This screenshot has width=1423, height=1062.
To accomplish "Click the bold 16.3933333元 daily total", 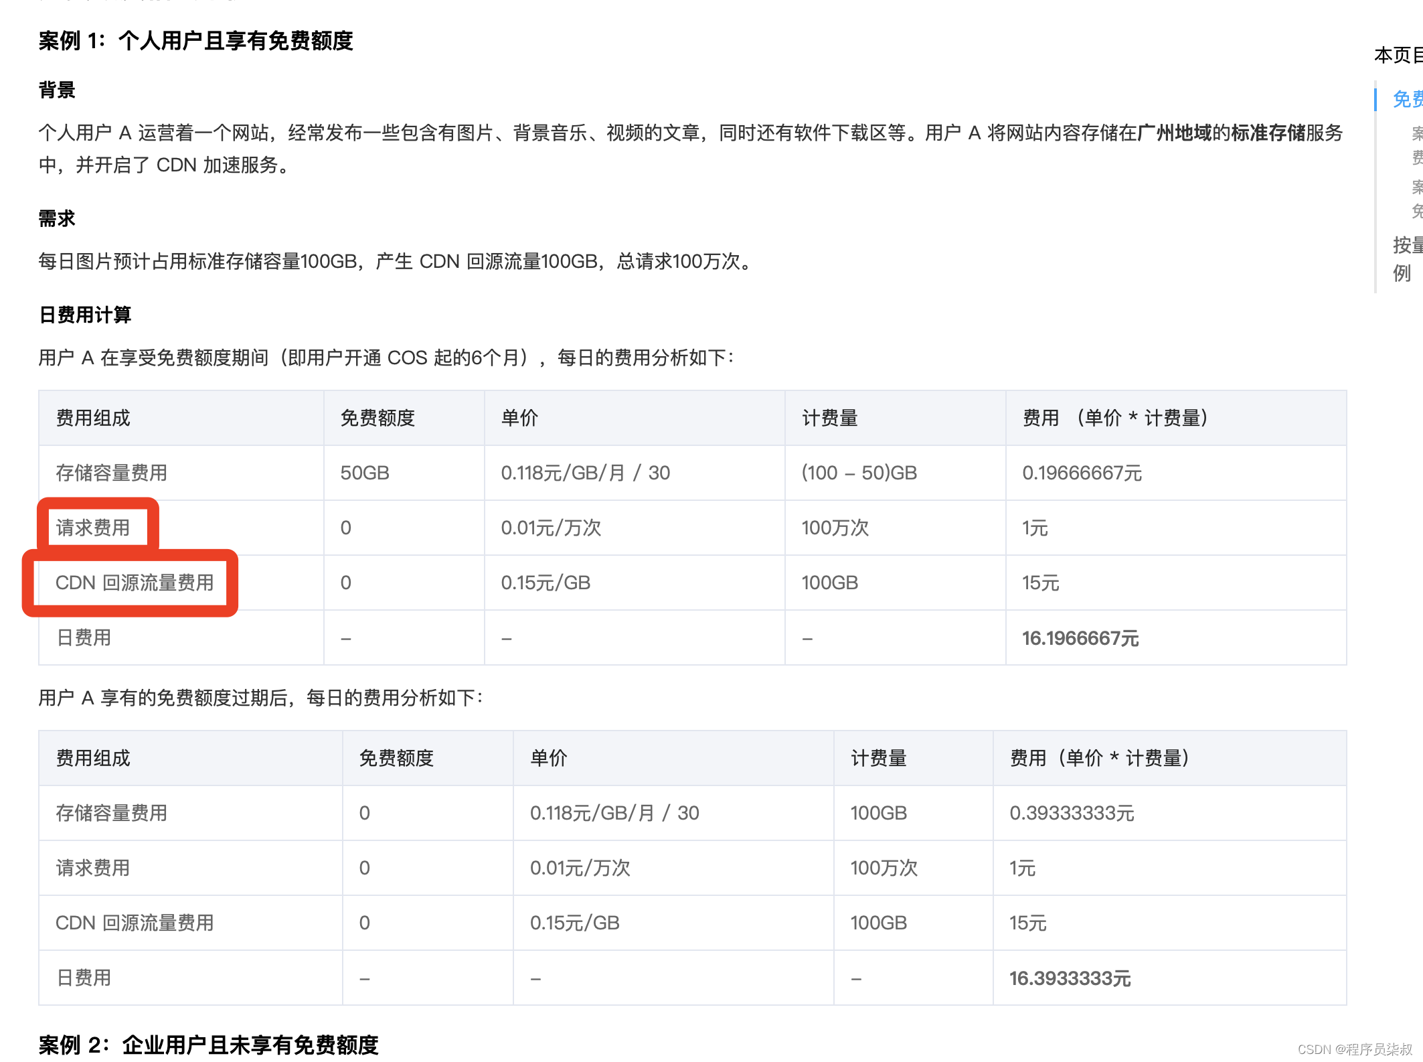I will tap(1070, 978).
